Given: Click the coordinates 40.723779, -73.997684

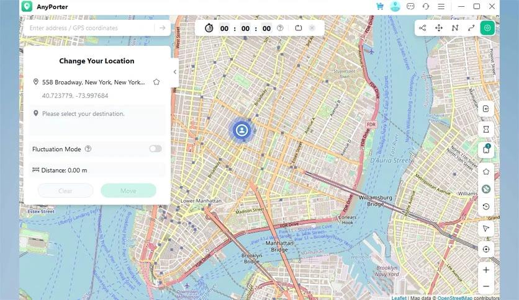Looking at the screenshot, I should click(x=75, y=96).
